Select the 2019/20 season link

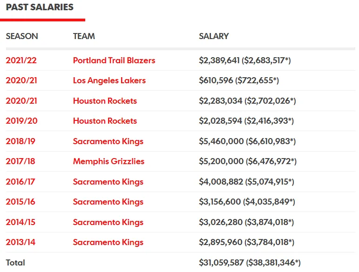[x=21, y=121]
